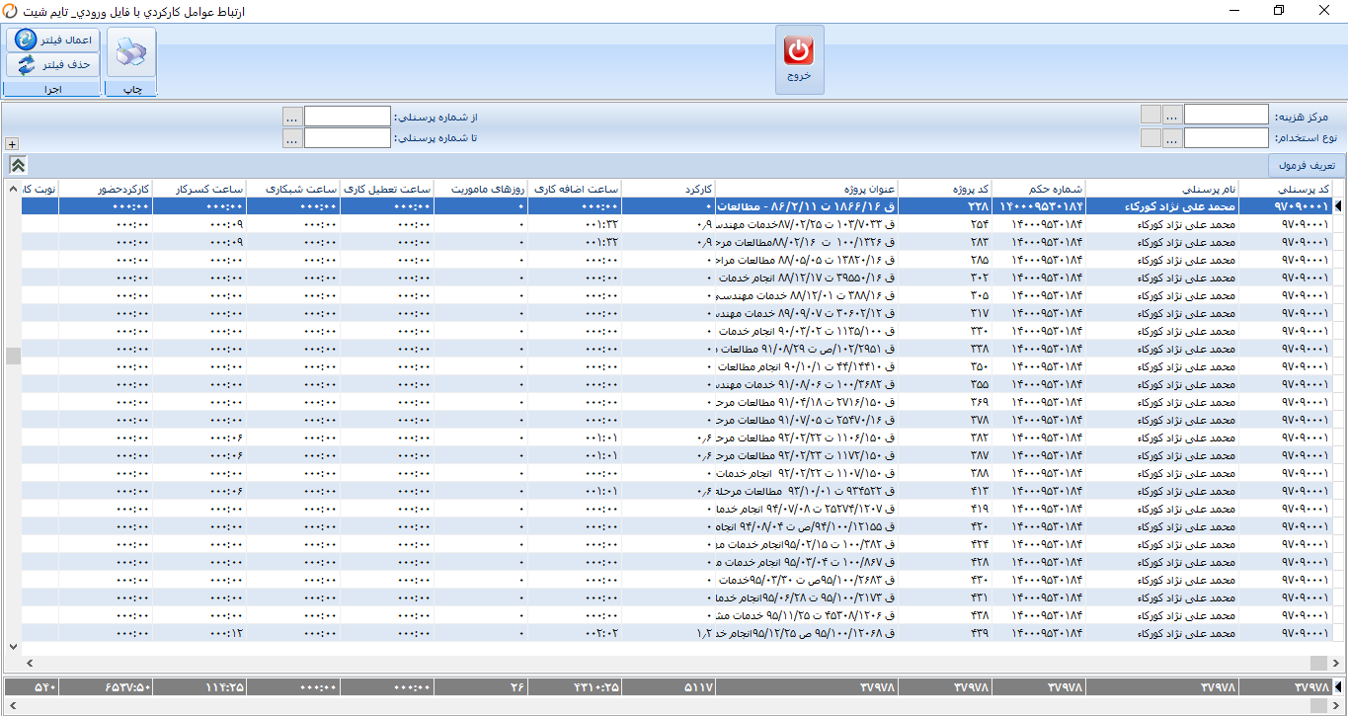Select the project code cell ۳۰۲
The width and height of the screenshot is (1348, 716).
(x=945, y=278)
